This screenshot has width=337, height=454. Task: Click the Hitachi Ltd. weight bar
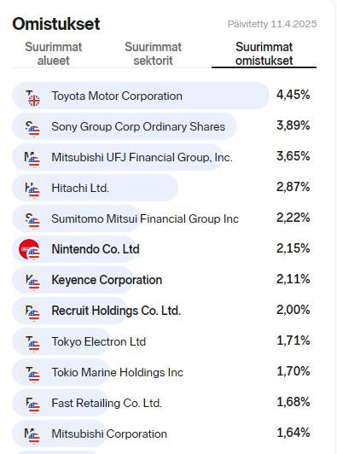95,188
